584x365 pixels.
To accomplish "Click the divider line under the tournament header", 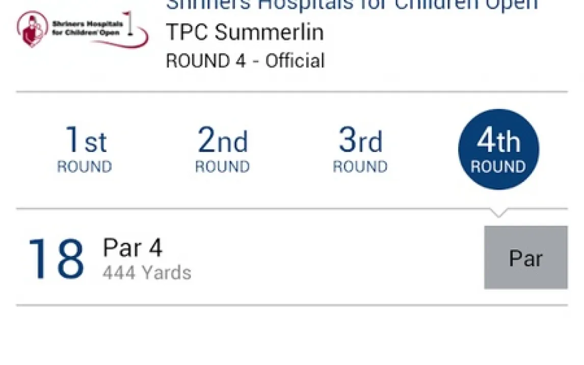I will click(x=291, y=92).
